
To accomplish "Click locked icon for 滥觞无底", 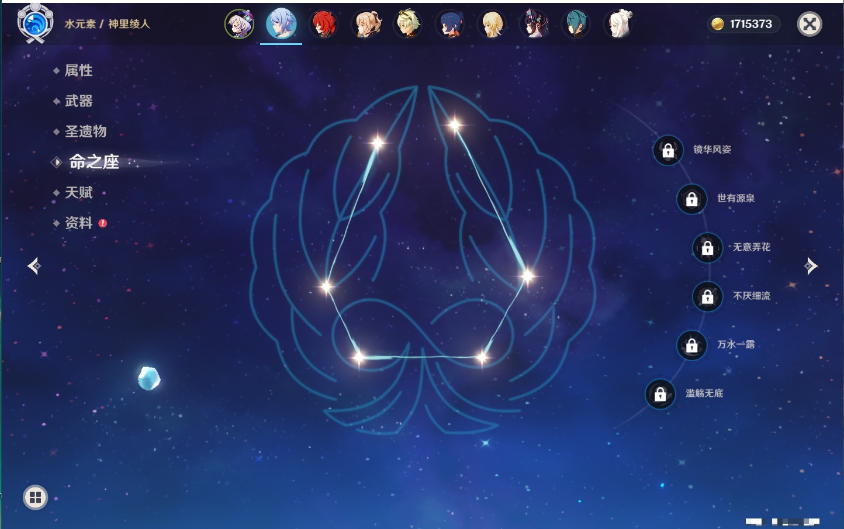I will click(660, 394).
